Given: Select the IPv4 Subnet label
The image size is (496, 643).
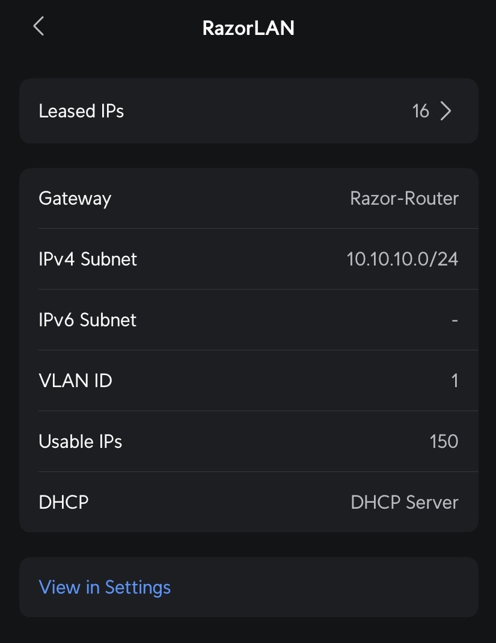Looking at the screenshot, I should (88, 259).
